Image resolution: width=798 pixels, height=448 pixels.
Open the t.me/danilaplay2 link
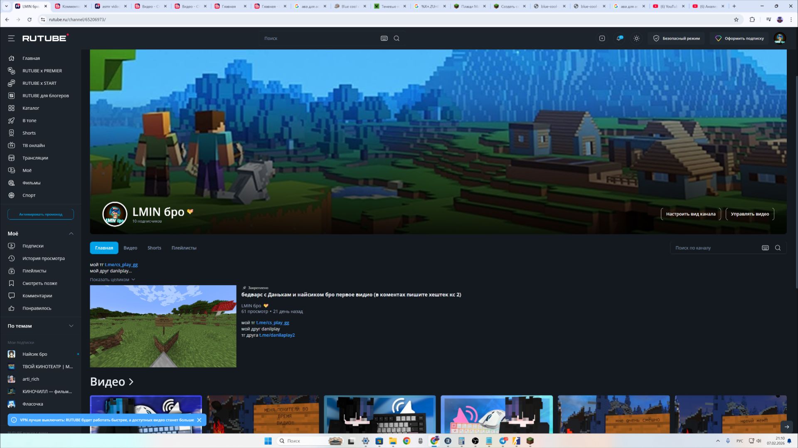point(277,335)
